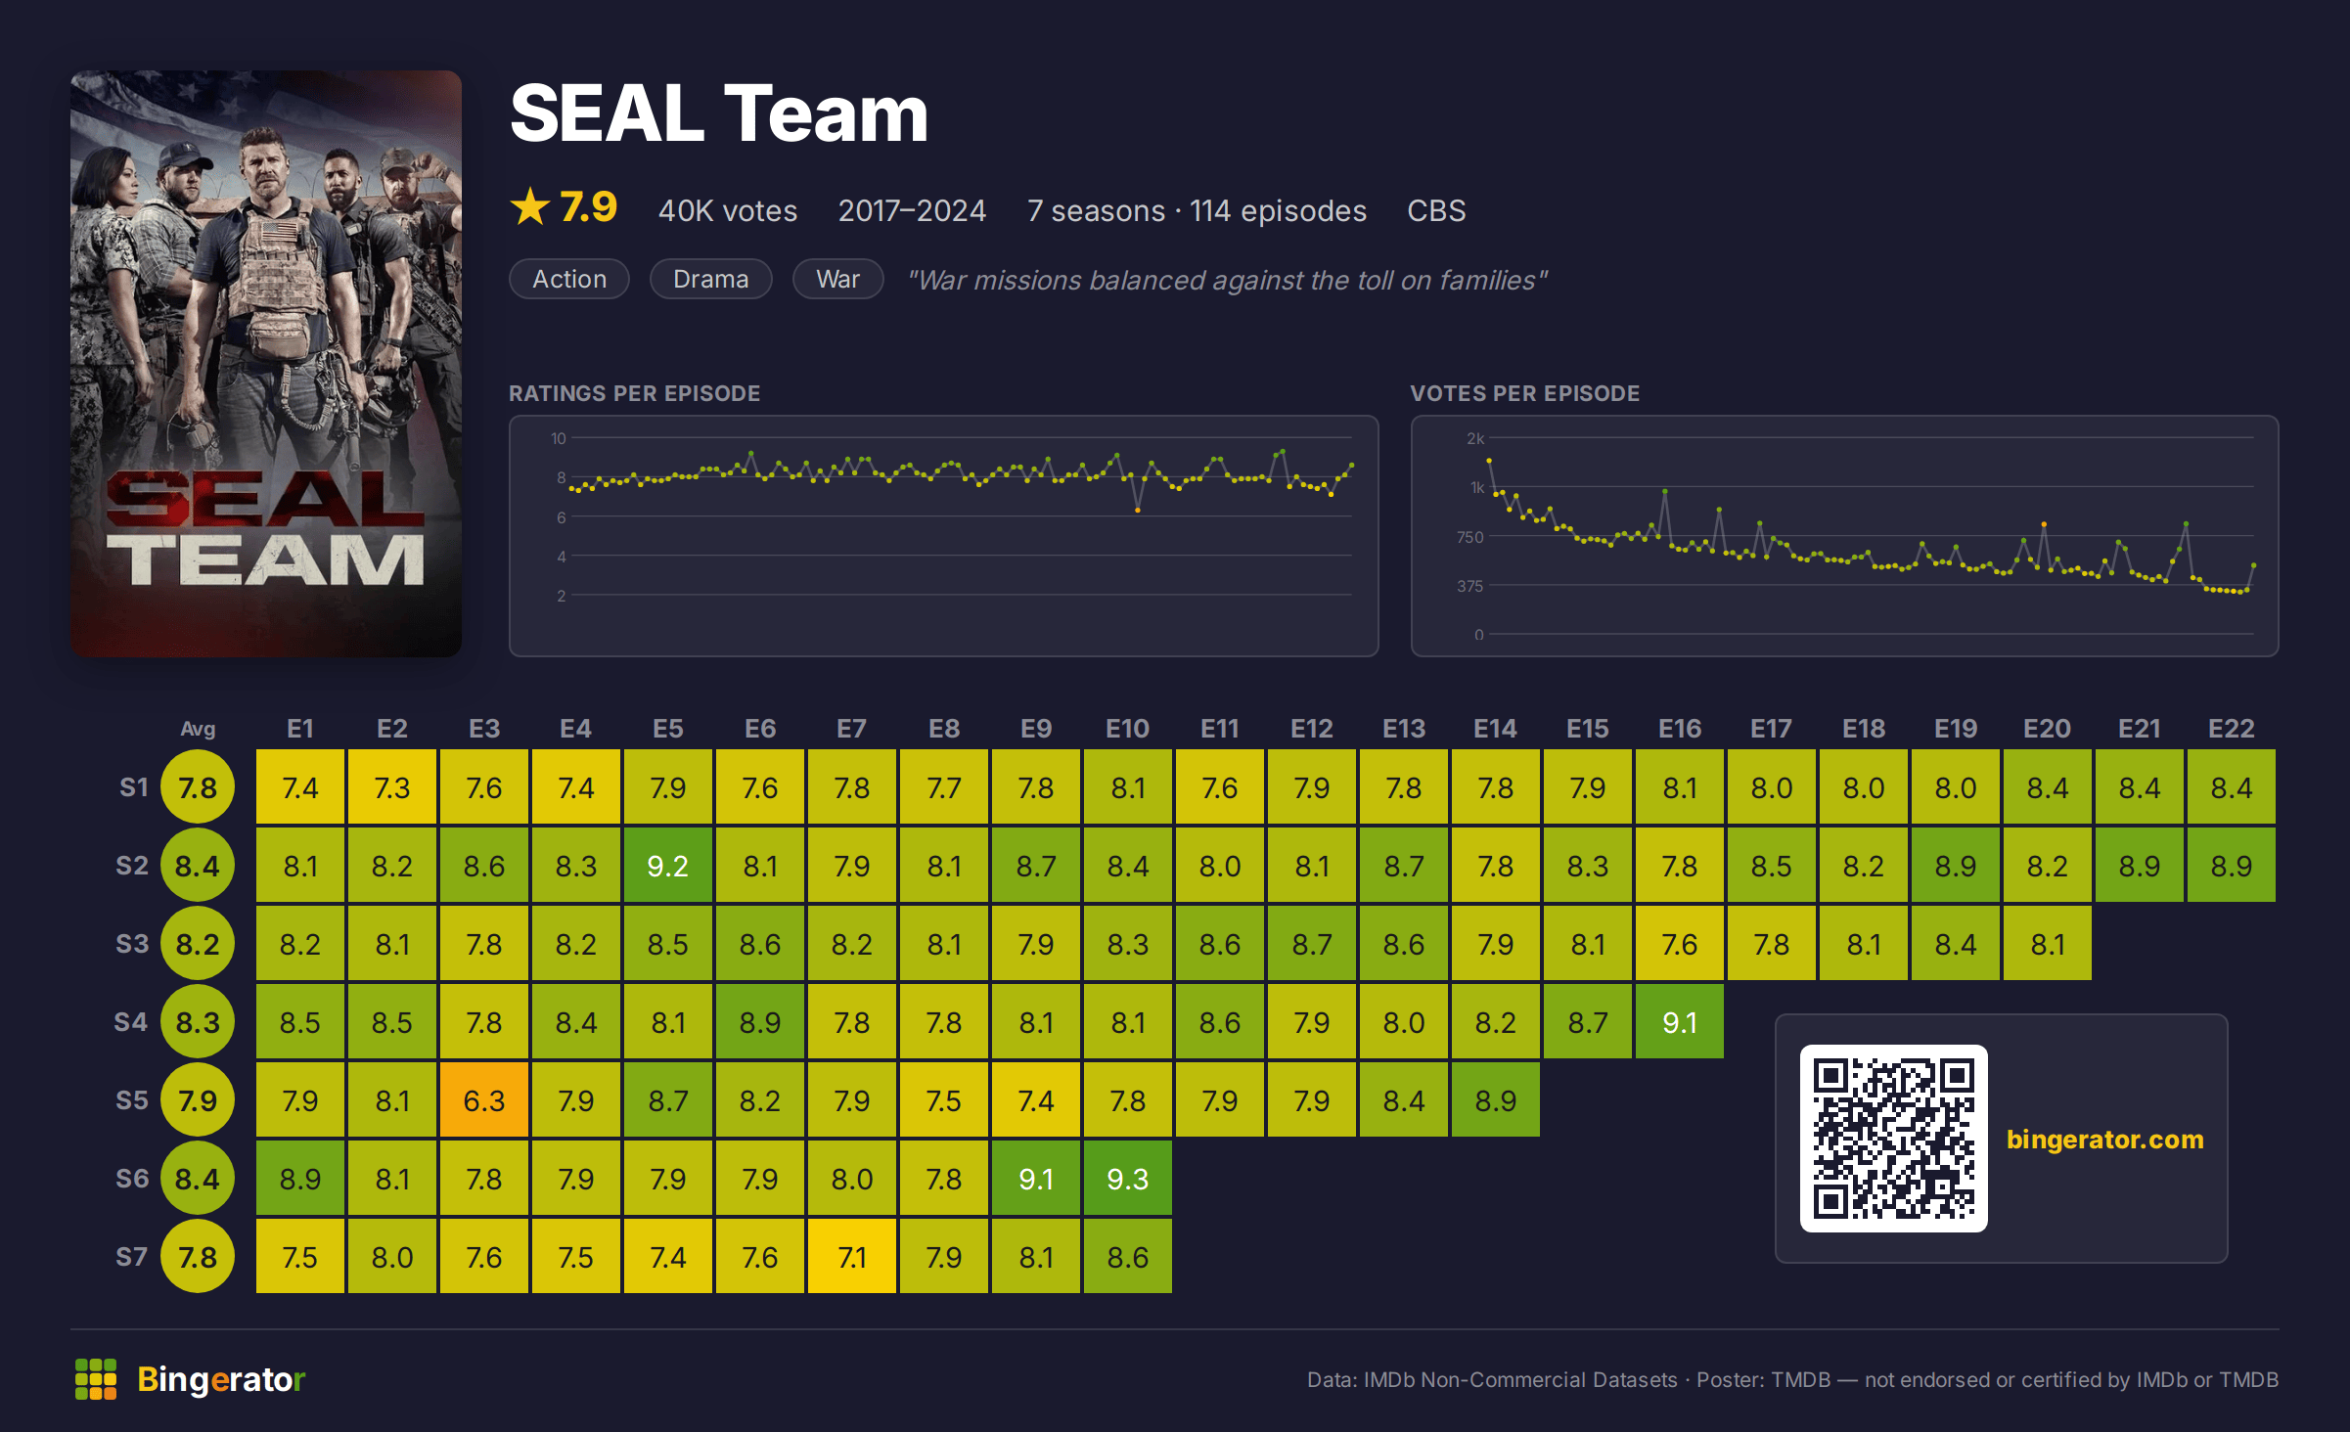Select the War genre tag

(x=838, y=280)
